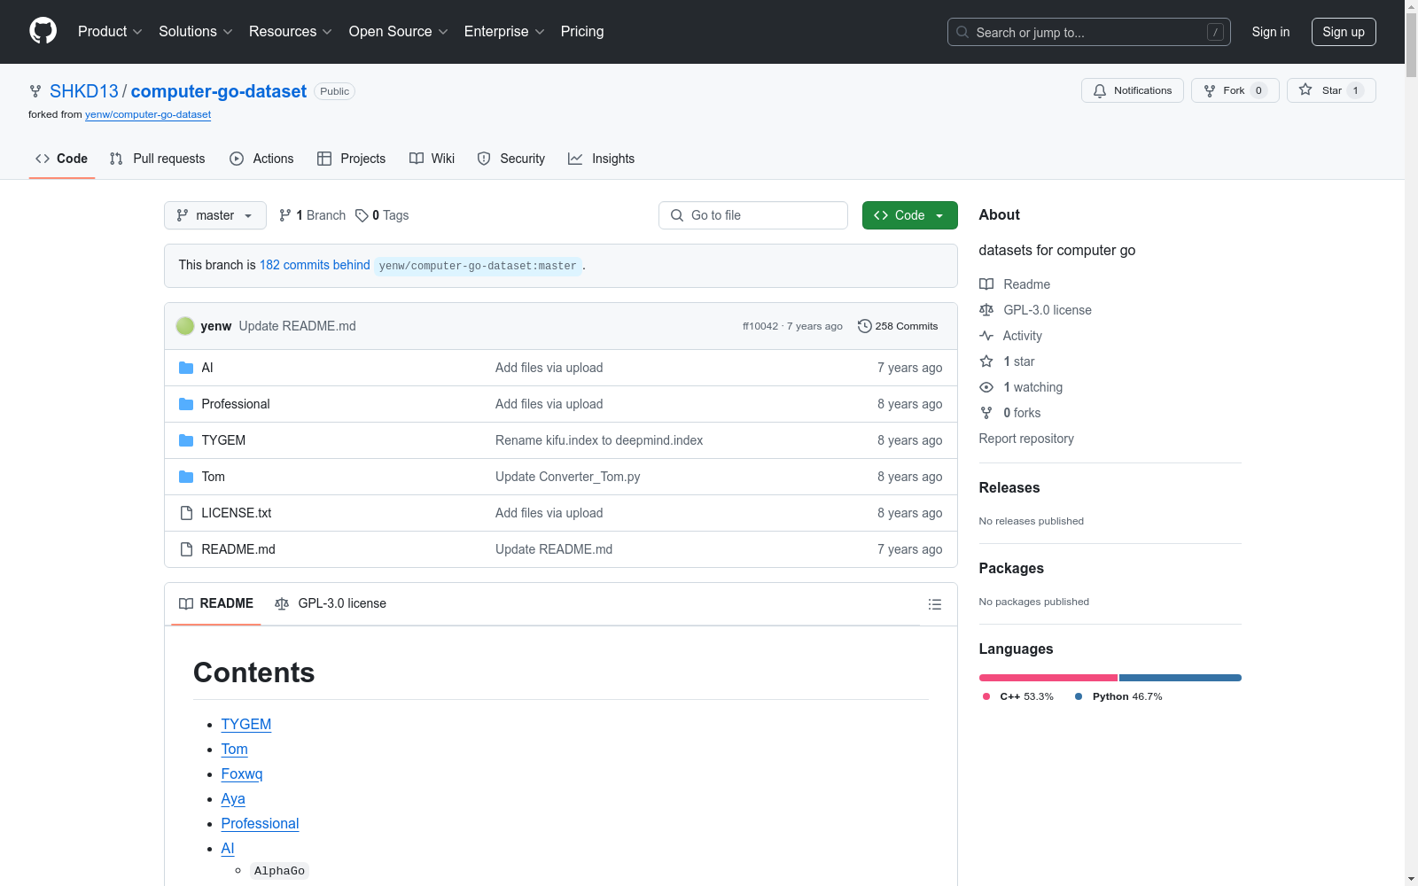Star the computer-go-dataset repository
1418x886 pixels.
click(1330, 90)
